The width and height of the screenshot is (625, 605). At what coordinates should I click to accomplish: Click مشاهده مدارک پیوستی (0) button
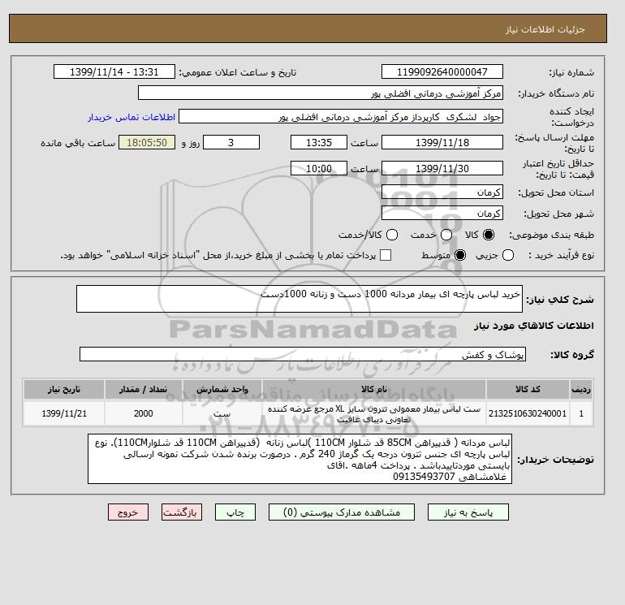coord(342,512)
